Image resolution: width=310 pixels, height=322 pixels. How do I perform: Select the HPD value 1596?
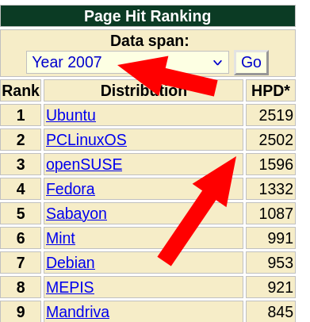click(x=276, y=164)
